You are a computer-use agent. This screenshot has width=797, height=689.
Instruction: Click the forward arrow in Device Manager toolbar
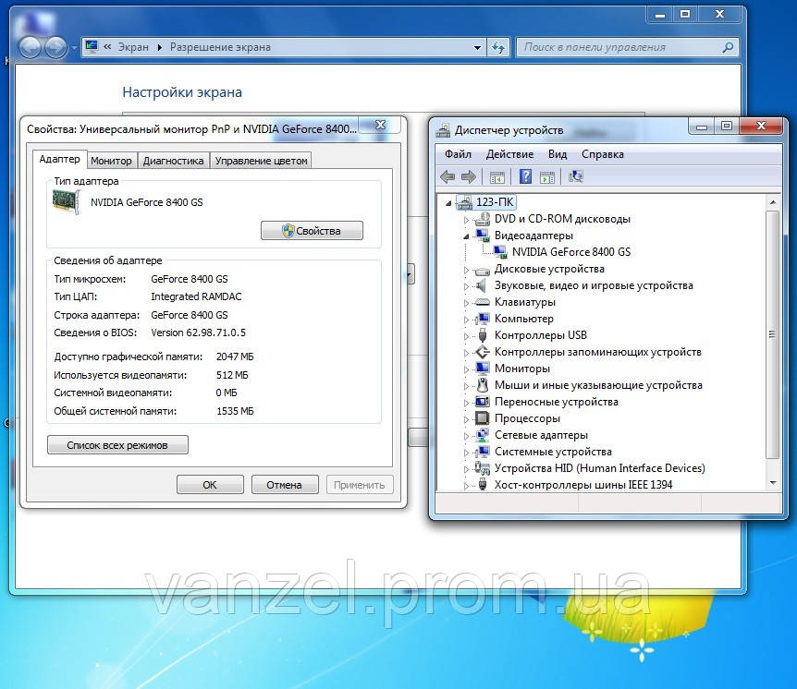468,176
